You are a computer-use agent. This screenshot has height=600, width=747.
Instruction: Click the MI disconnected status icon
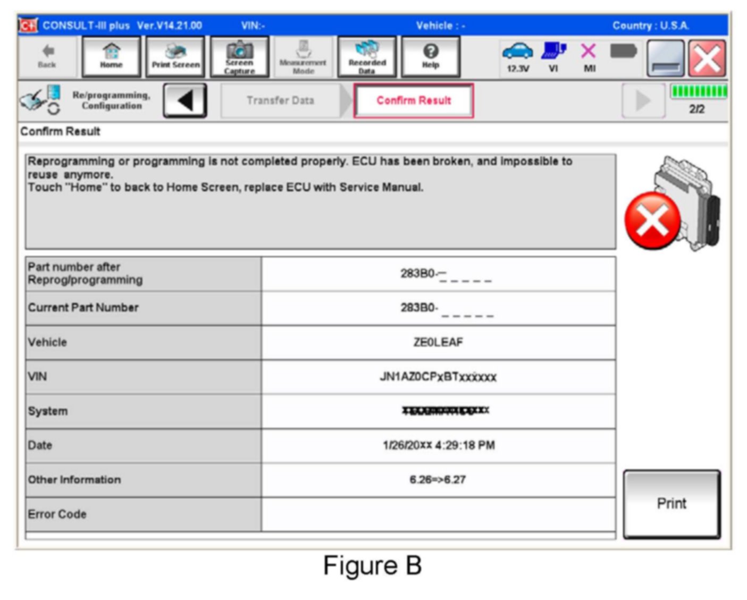[x=589, y=57]
